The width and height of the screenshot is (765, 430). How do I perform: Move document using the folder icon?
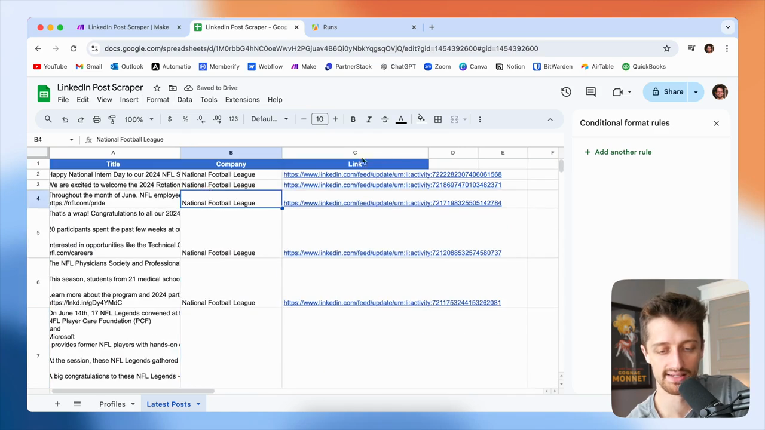click(173, 88)
